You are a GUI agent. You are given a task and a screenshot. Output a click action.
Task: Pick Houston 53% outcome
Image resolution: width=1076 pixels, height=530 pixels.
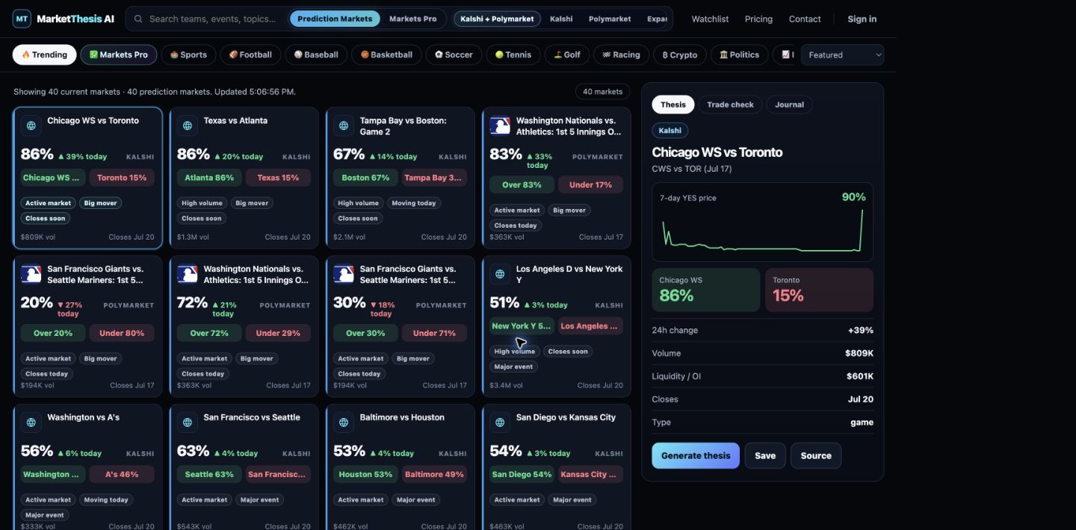click(x=365, y=474)
